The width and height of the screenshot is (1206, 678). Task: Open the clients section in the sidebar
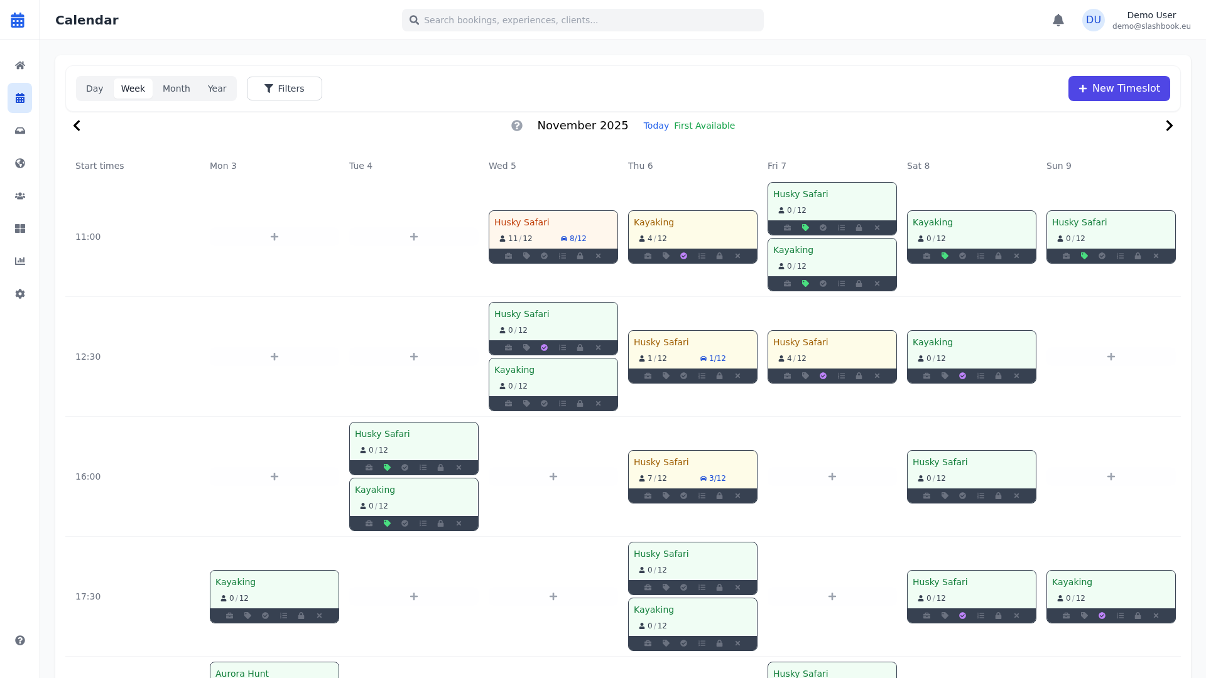pyautogui.click(x=20, y=196)
